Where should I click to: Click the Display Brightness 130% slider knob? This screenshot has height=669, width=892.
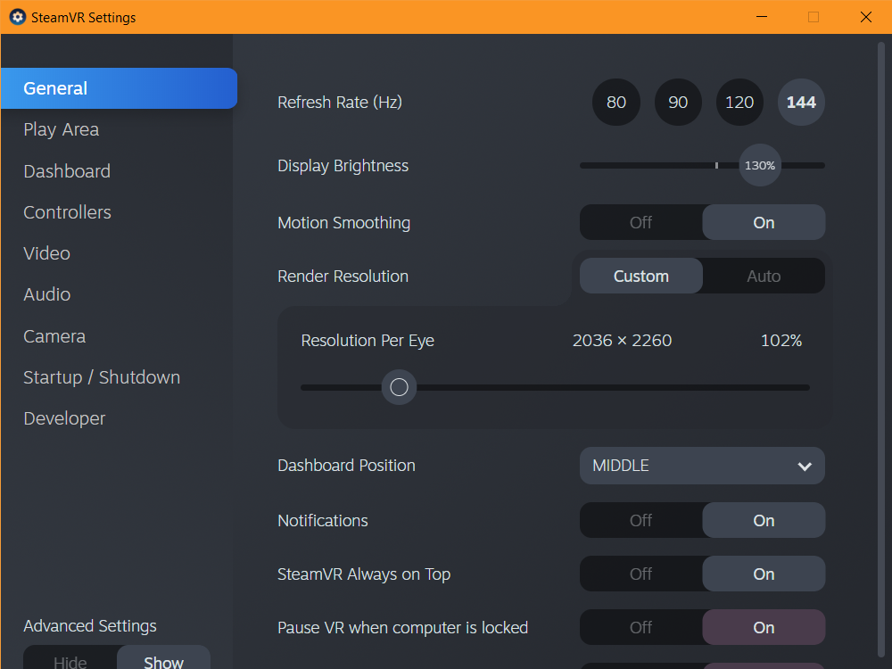760,165
